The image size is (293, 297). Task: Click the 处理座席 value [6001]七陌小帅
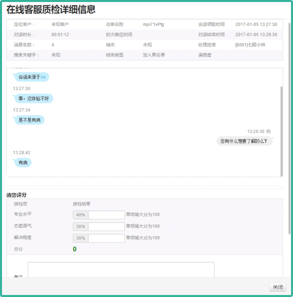(250, 45)
